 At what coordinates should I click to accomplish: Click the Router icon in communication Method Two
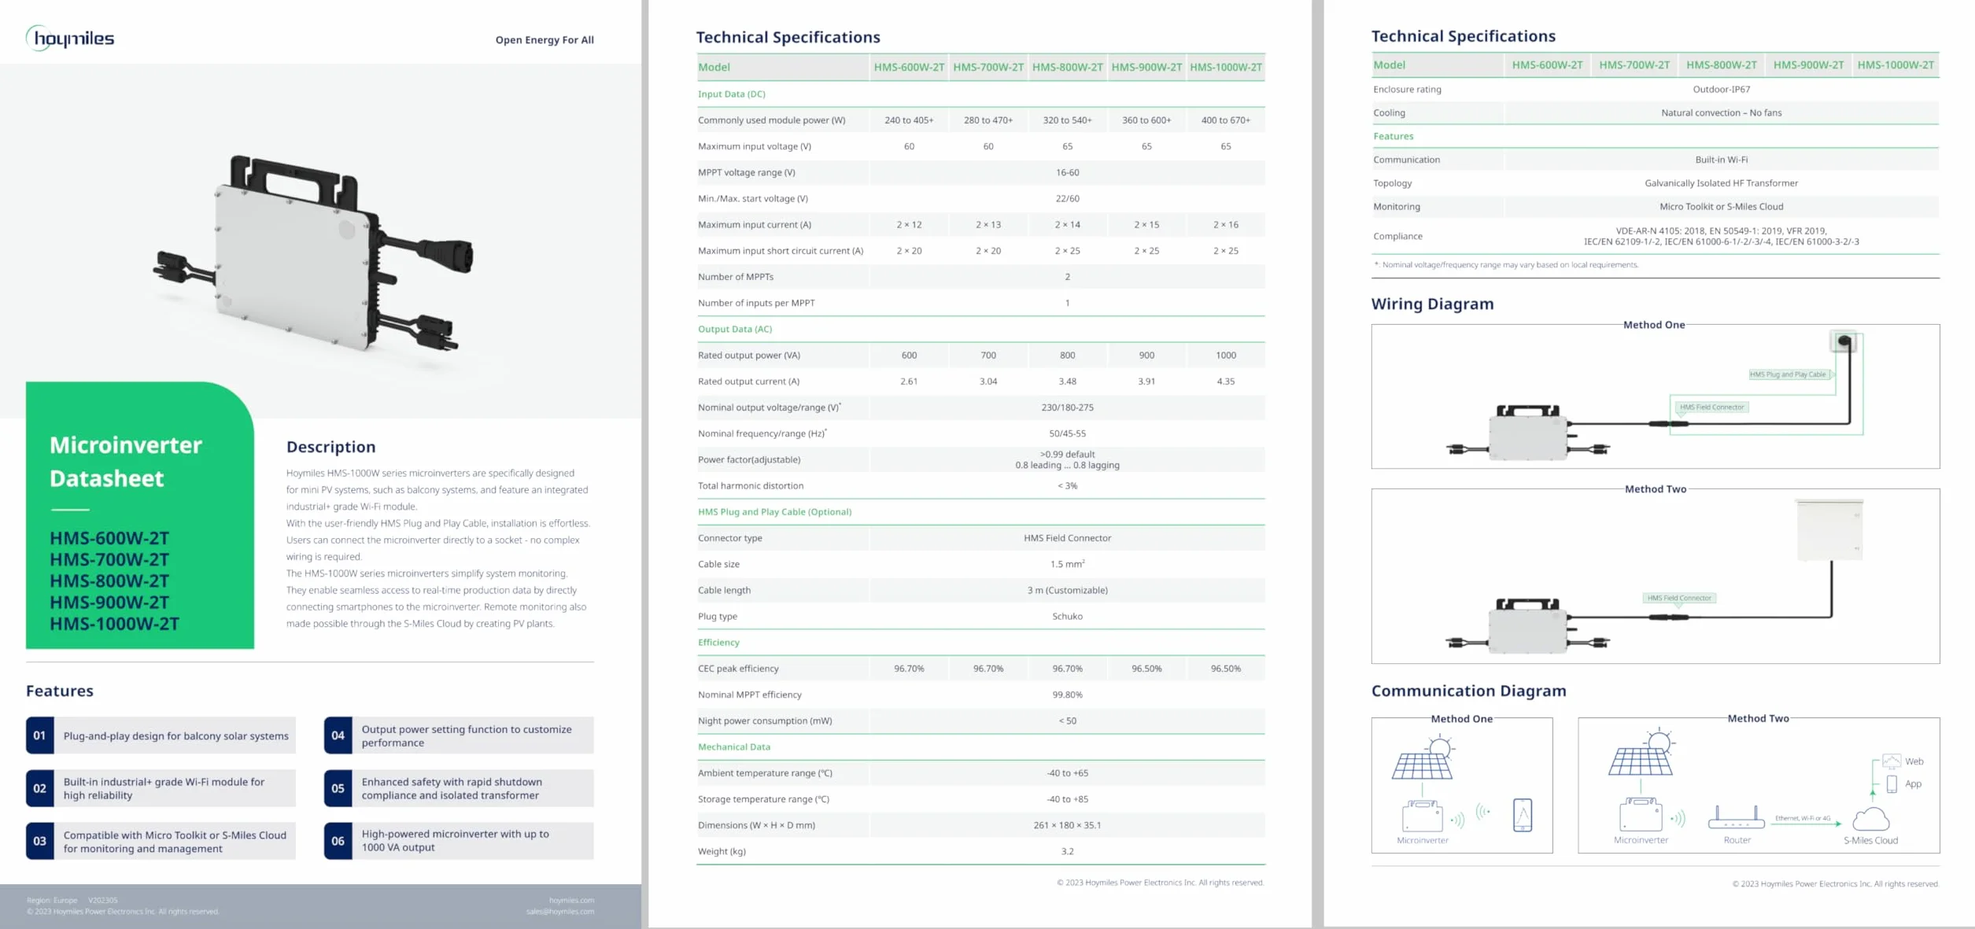click(1736, 817)
